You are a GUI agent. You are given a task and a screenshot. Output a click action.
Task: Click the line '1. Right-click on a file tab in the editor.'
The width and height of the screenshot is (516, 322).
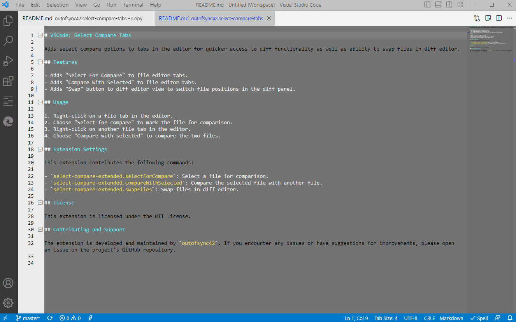click(x=109, y=116)
